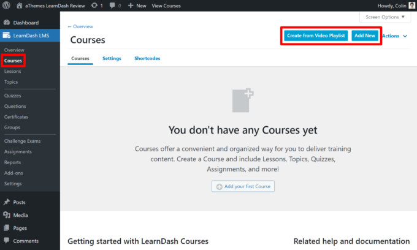Click the Pages sidebar icon
Viewport: 417px width, 250px height.
click(x=7, y=228)
